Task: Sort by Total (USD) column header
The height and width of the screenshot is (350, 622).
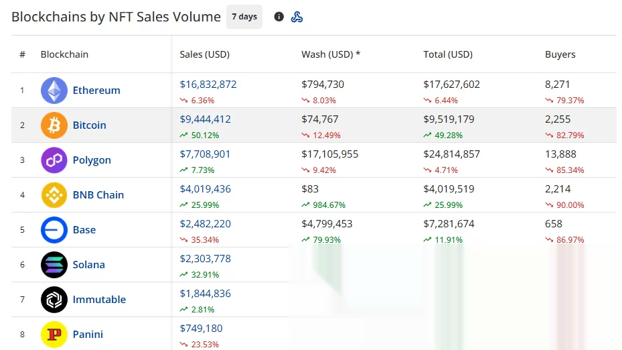Action: [448, 54]
